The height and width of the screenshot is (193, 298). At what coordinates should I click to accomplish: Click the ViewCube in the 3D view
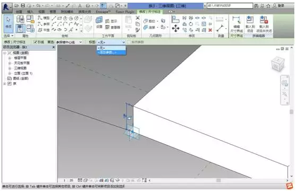pos(278,64)
